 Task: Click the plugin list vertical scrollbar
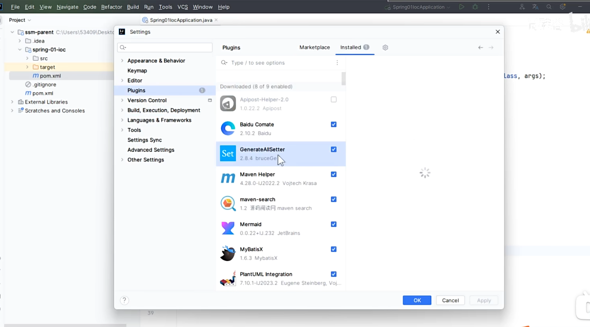click(344, 79)
